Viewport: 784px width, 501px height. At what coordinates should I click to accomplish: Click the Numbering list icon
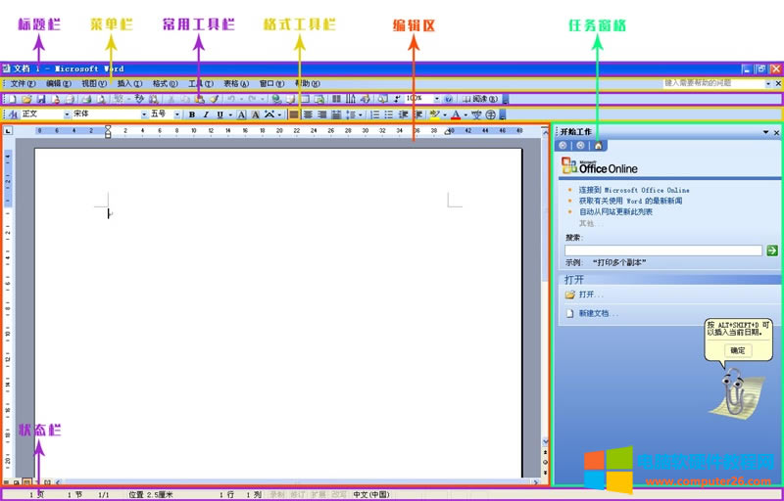click(375, 114)
